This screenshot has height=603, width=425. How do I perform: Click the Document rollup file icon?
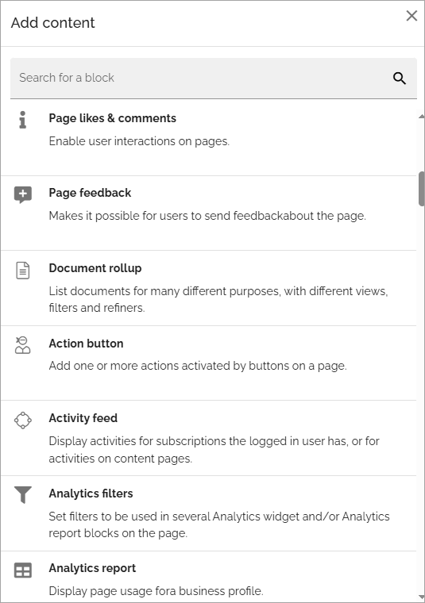click(x=23, y=271)
